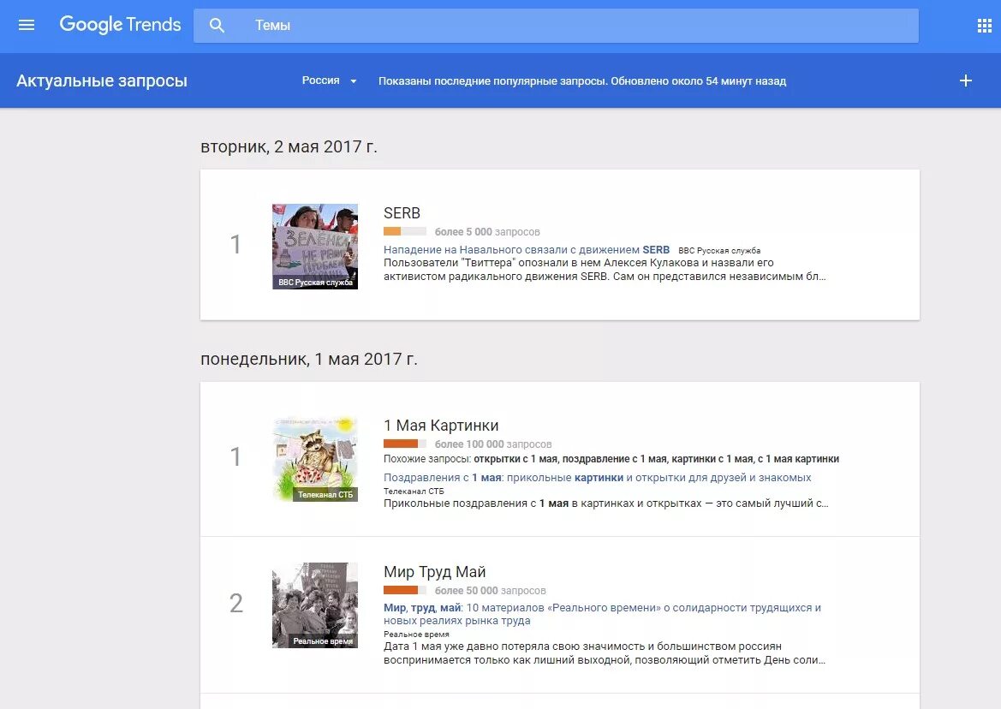Click the plus icon in header
The image size is (1001, 709).
tap(966, 80)
